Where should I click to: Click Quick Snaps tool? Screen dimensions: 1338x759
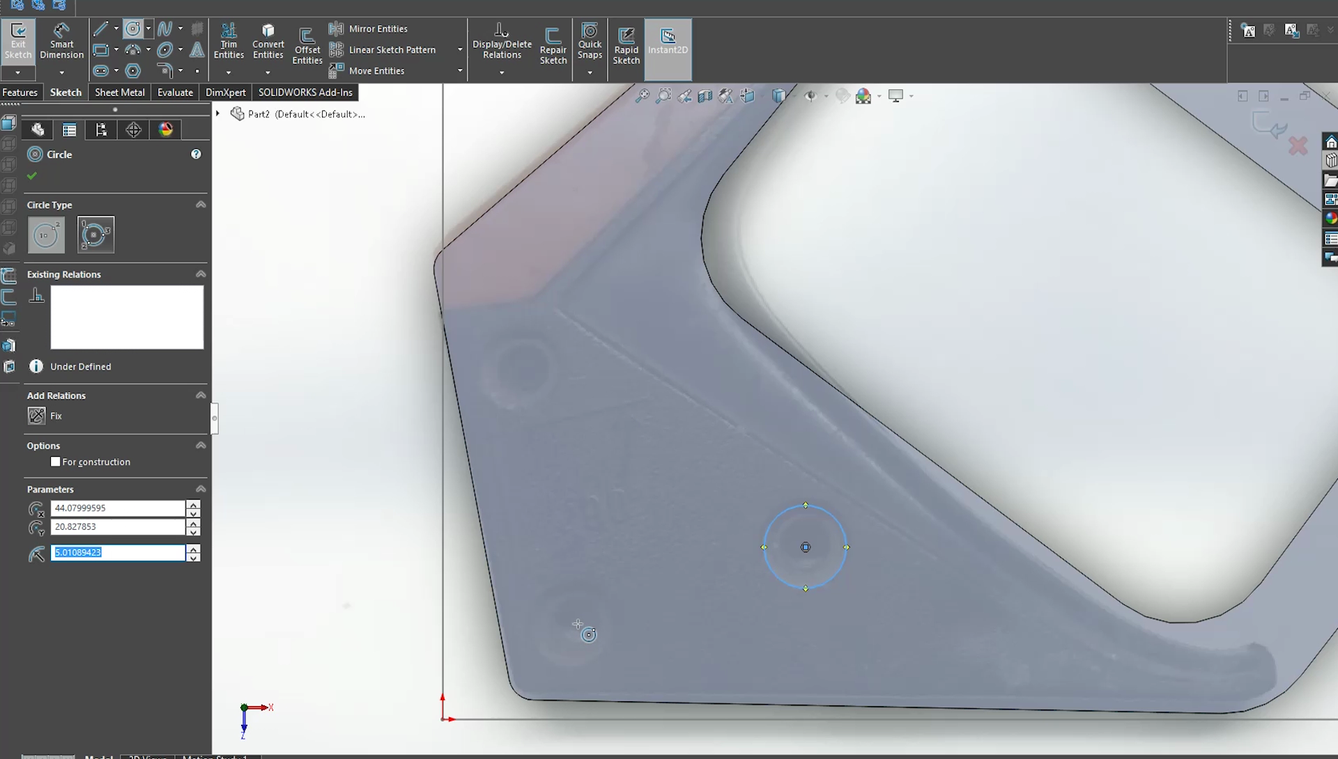[590, 40]
